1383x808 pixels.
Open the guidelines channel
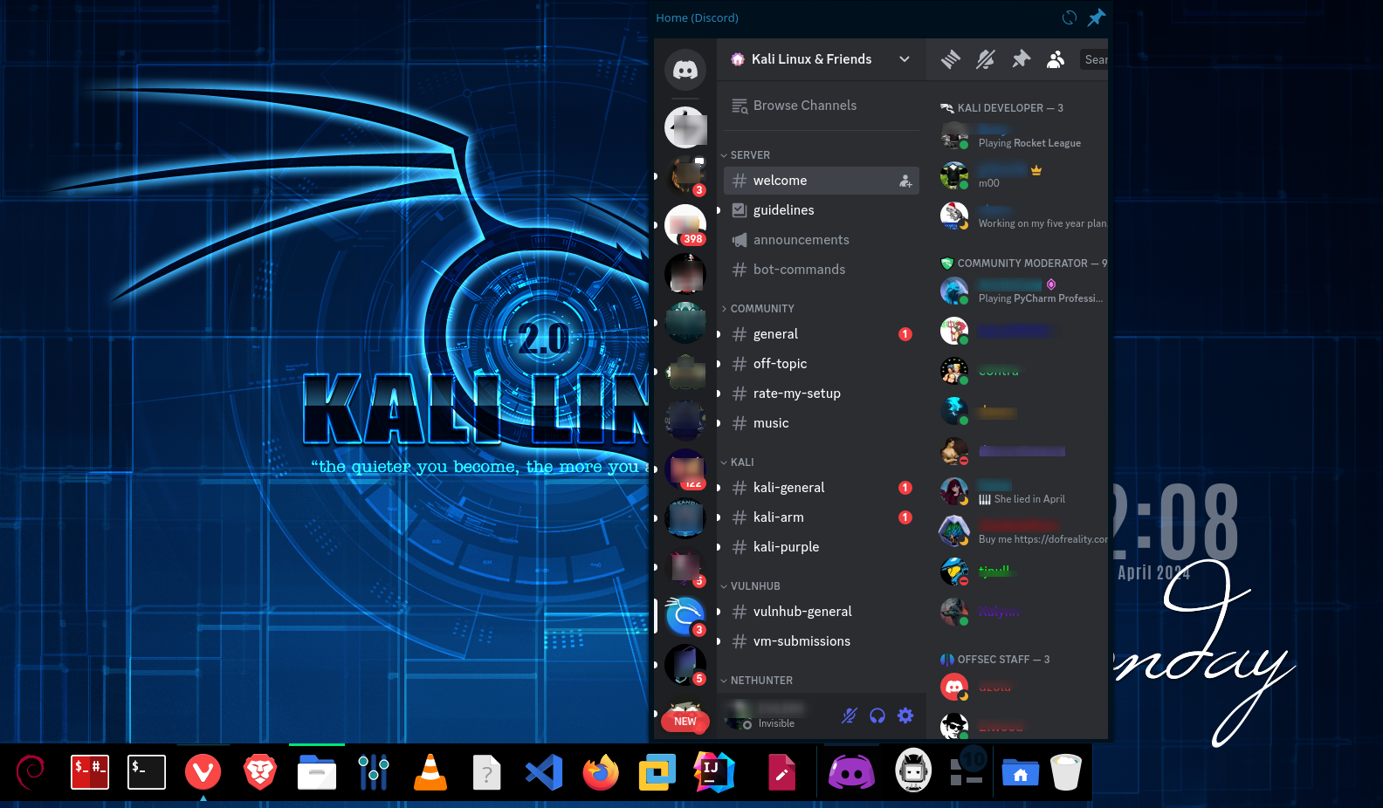(x=822, y=210)
